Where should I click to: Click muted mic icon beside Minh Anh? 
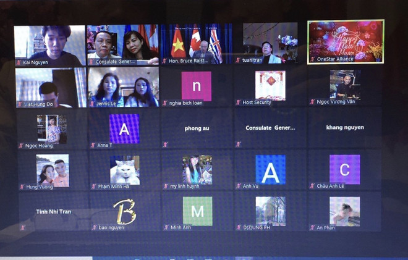coord(166,227)
